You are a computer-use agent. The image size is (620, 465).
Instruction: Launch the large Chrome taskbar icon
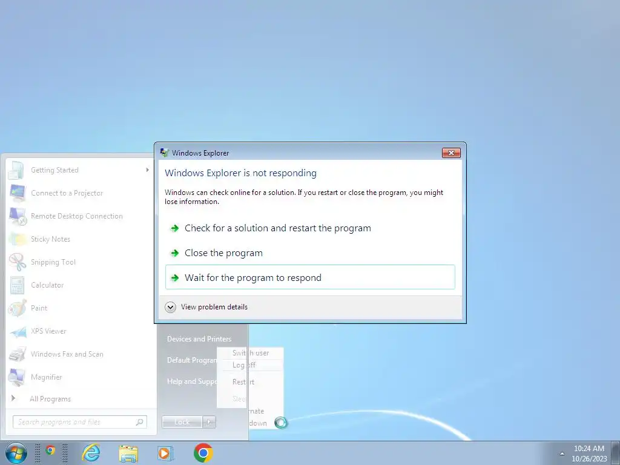tap(203, 453)
